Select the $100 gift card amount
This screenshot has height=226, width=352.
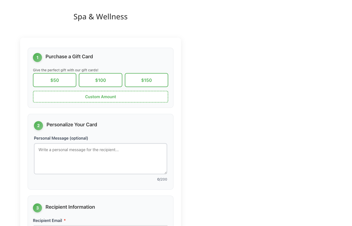[x=100, y=80]
